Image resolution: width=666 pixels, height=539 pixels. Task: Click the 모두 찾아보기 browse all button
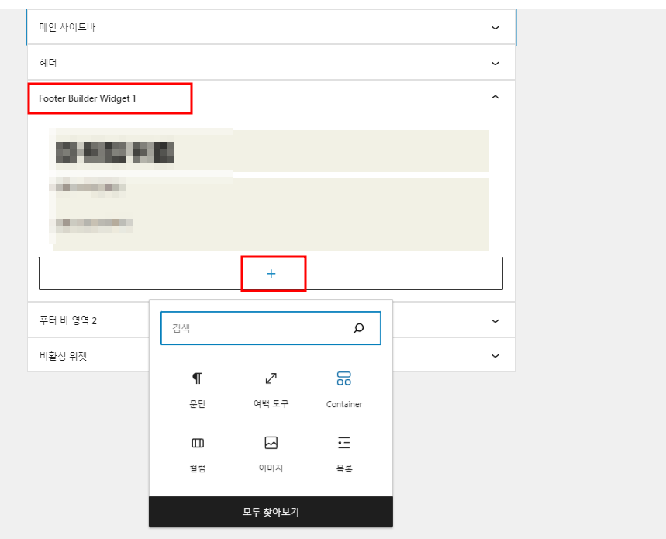point(271,512)
